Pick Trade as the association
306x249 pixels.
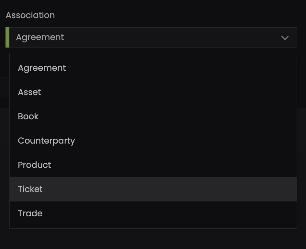(x=30, y=213)
